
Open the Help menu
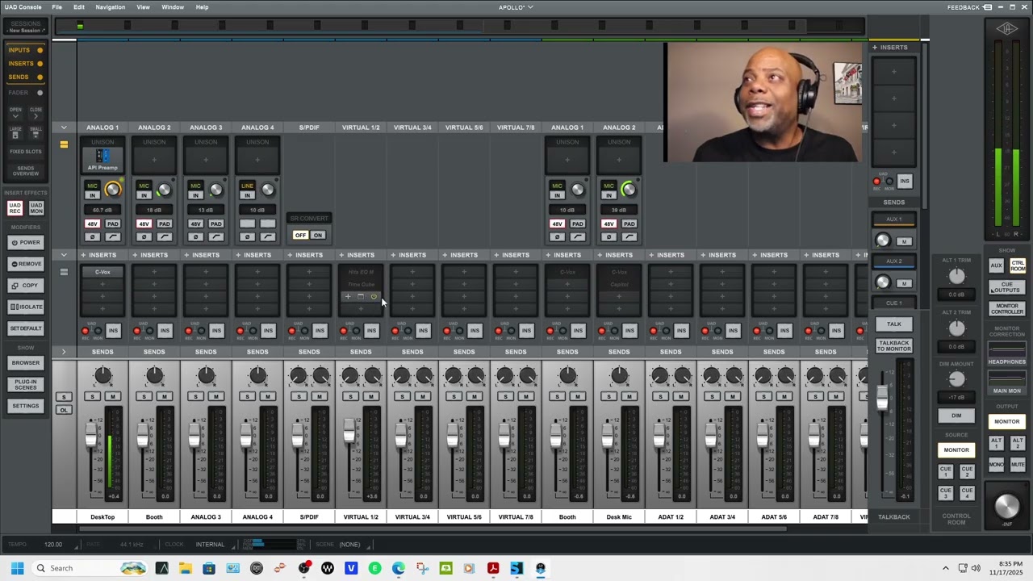click(x=202, y=7)
